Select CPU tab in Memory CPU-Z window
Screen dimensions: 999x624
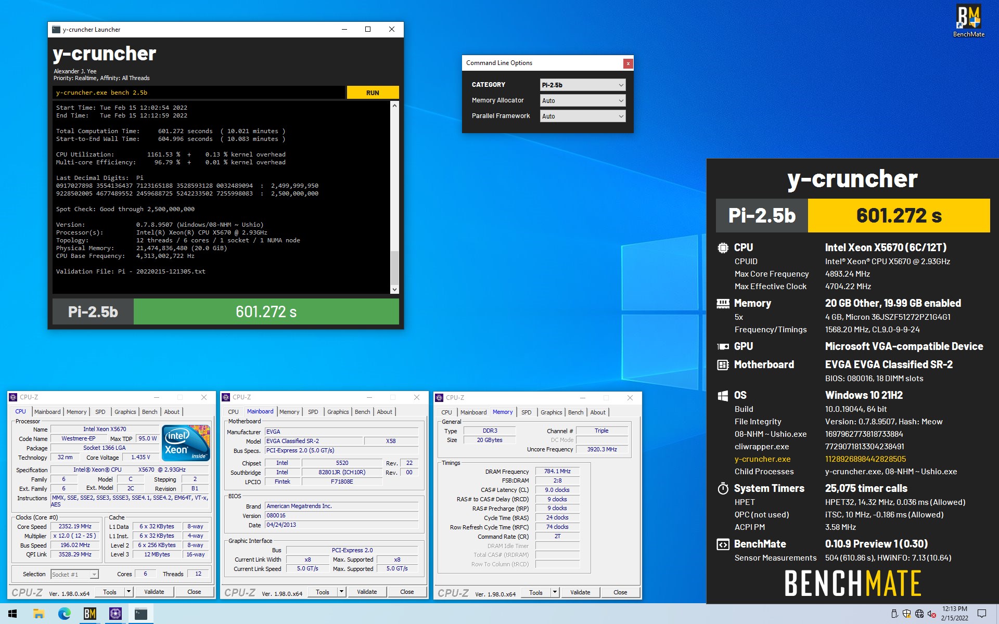point(446,412)
